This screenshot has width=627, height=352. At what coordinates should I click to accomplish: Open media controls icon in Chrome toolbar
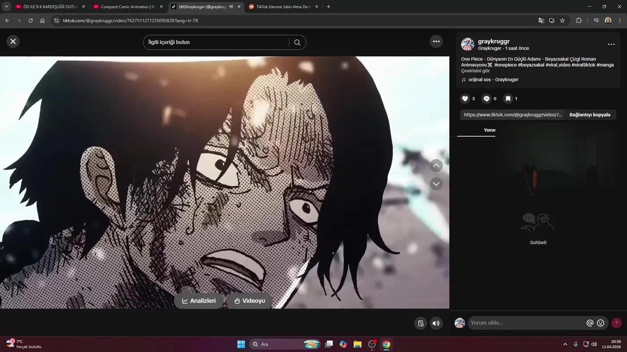pyautogui.click(x=596, y=21)
